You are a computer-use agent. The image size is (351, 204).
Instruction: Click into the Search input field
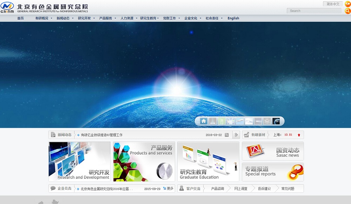click(x=314, y=11)
